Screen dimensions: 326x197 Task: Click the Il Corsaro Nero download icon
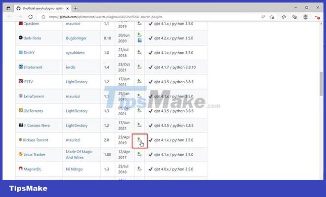(139, 125)
